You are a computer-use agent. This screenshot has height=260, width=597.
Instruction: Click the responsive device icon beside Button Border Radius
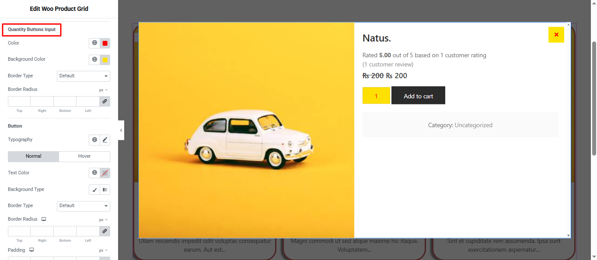coord(44,219)
